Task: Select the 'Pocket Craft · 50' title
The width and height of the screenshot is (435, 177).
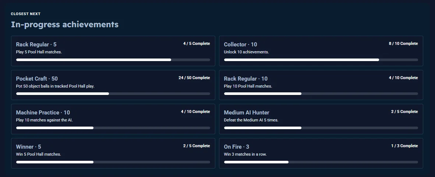Action: (37, 78)
